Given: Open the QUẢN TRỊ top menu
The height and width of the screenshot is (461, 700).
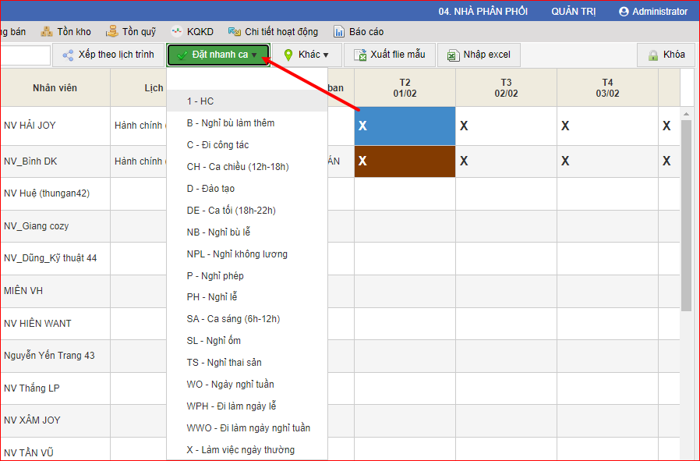Looking at the screenshot, I should point(573,12).
